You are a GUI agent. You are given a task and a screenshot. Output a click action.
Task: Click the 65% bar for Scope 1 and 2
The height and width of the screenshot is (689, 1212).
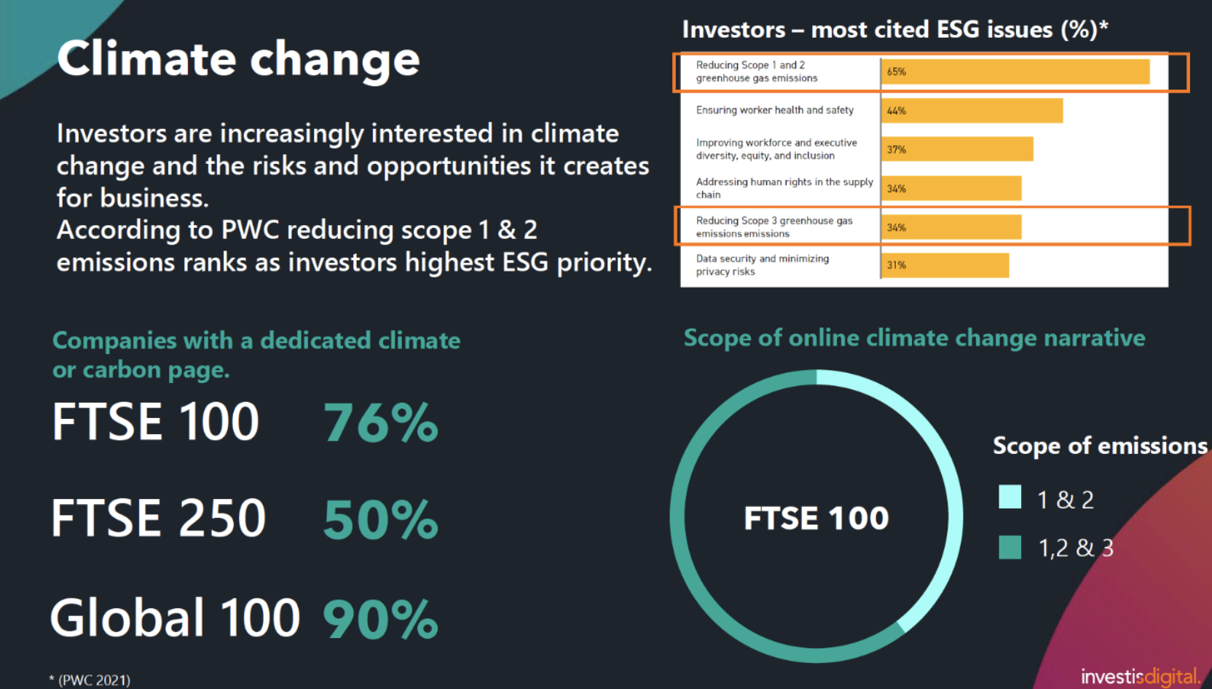coord(1015,71)
